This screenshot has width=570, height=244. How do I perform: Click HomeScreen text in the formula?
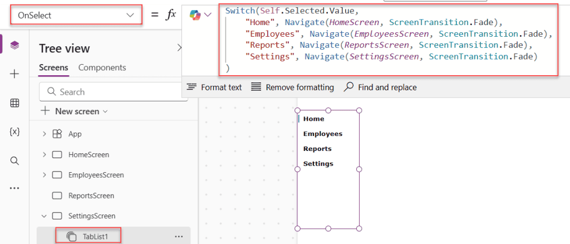click(x=354, y=22)
